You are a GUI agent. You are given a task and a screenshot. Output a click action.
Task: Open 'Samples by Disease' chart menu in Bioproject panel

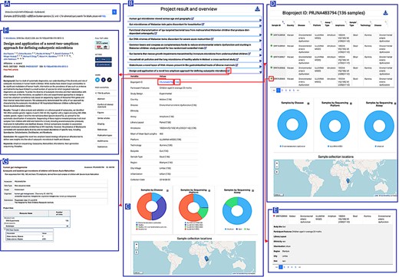[x=308, y=104]
